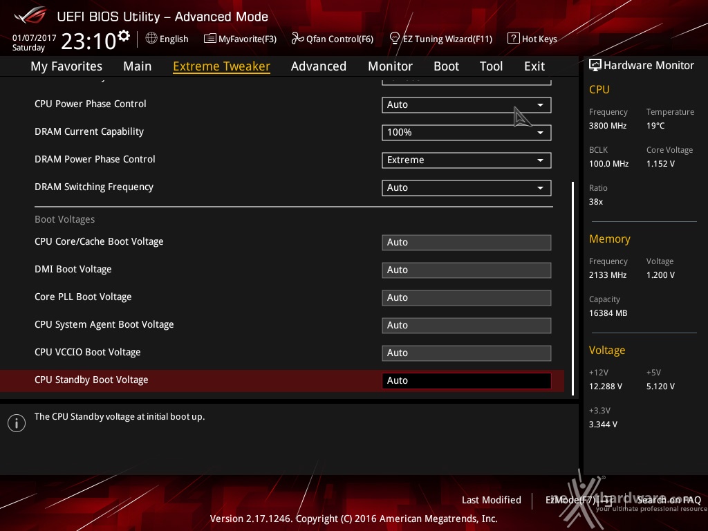Click the Core Voltage value 1.152 V

coord(660,164)
